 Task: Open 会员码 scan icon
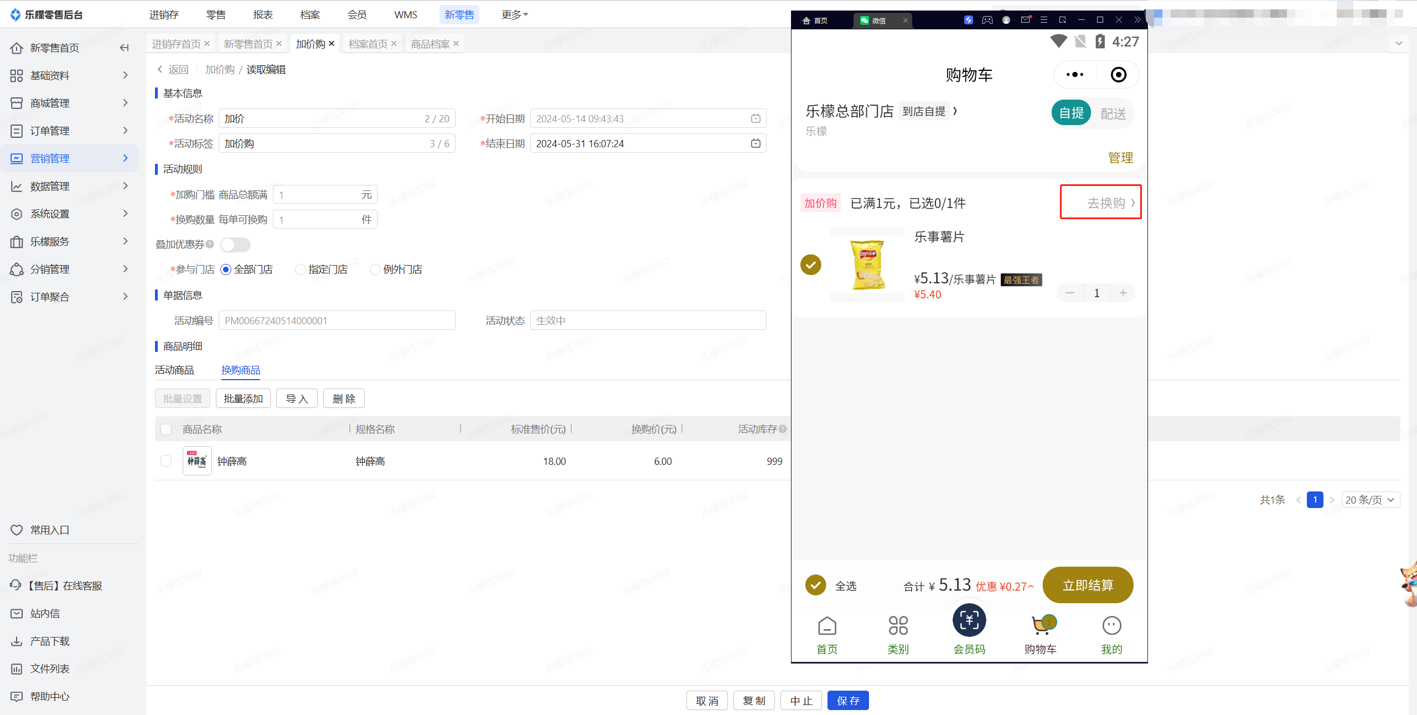click(969, 620)
